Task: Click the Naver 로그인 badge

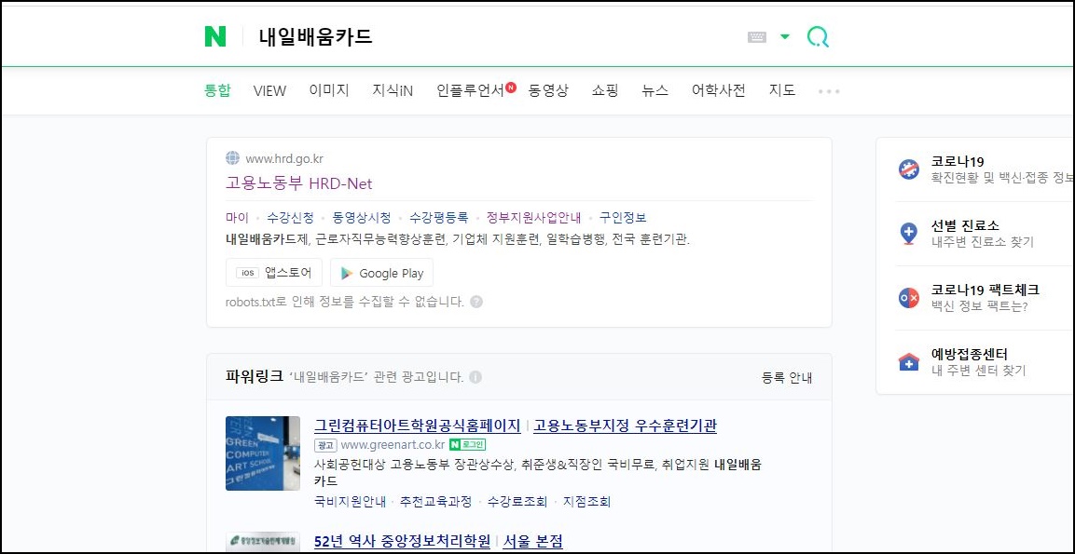Action: pos(467,445)
